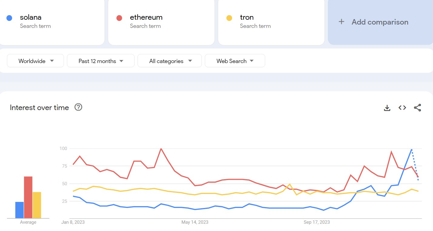Viewport: 433px width, 231px height.
Task: Click the blue dot beside solana
Action: [x=9, y=18]
